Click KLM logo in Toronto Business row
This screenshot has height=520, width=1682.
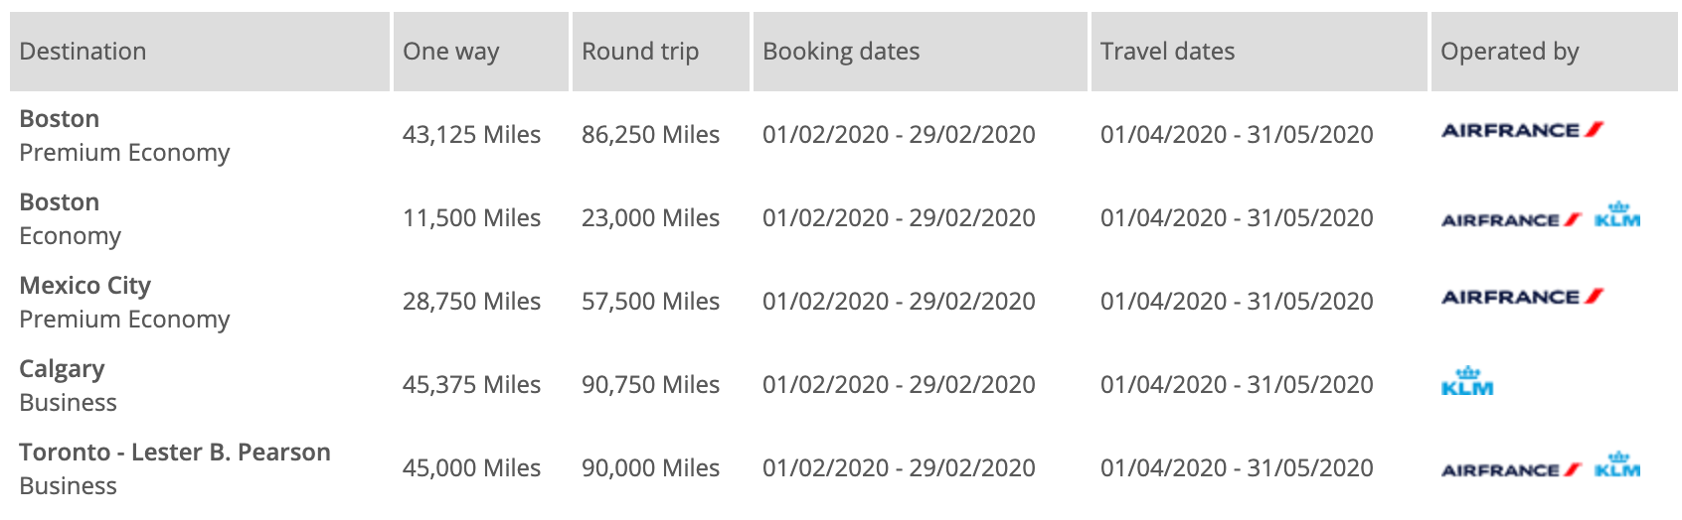tap(1617, 466)
